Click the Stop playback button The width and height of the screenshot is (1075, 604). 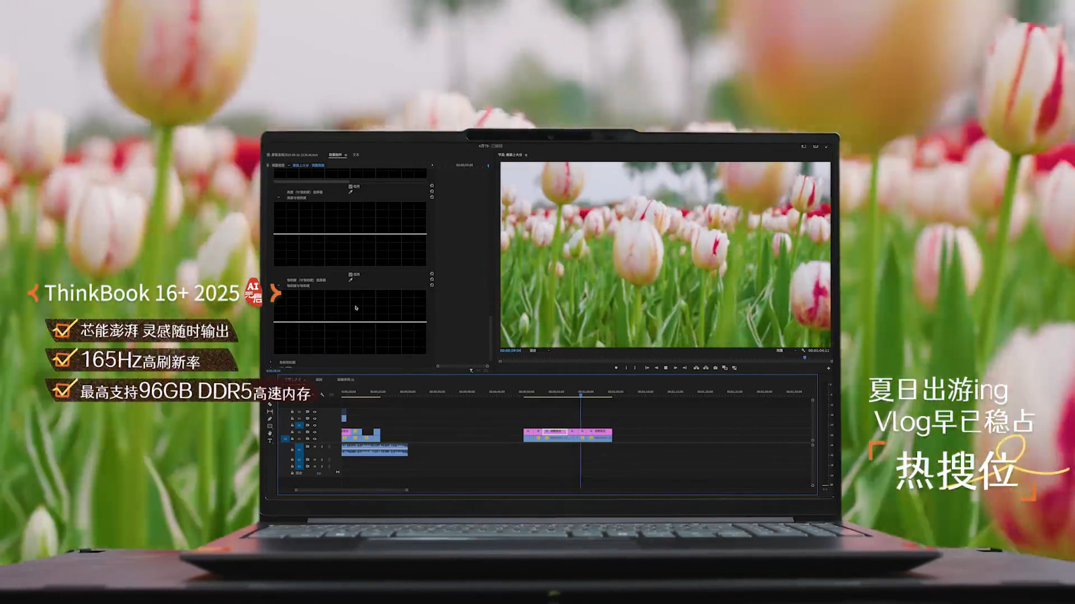[x=666, y=368]
